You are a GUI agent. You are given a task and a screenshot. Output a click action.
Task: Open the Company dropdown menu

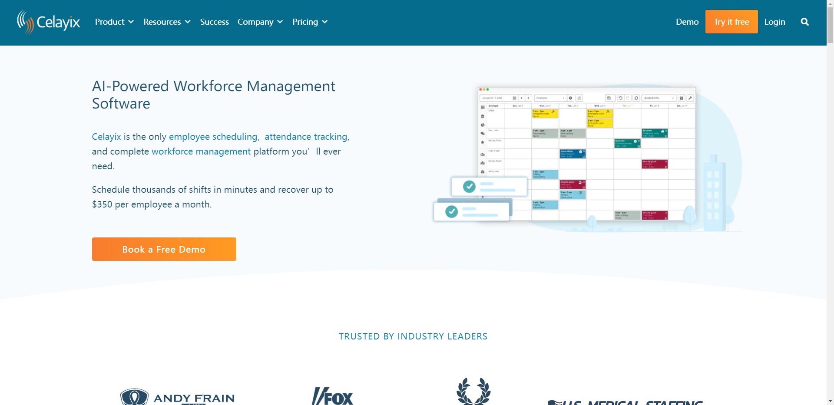(x=260, y=22)
